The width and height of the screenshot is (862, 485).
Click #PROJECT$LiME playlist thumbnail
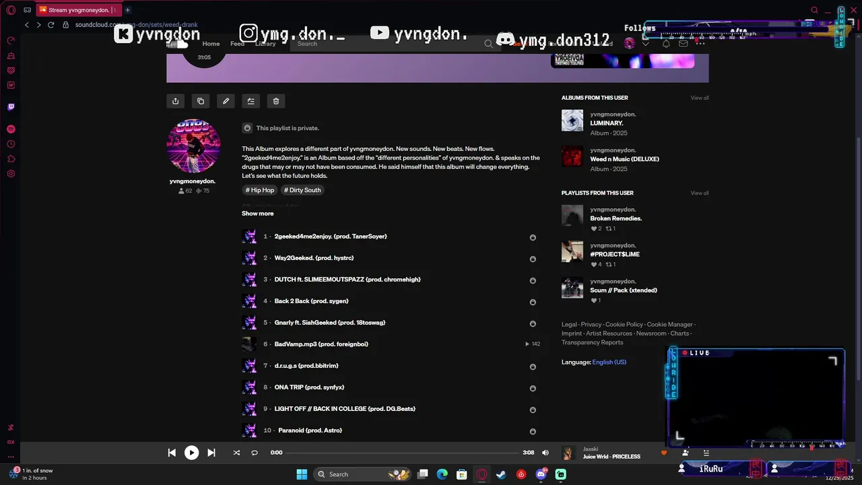coord(572,251)
